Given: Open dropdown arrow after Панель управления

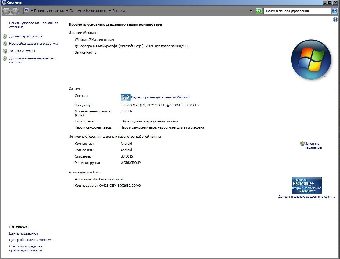Looking at the screenshot, I should pos(67,11).
